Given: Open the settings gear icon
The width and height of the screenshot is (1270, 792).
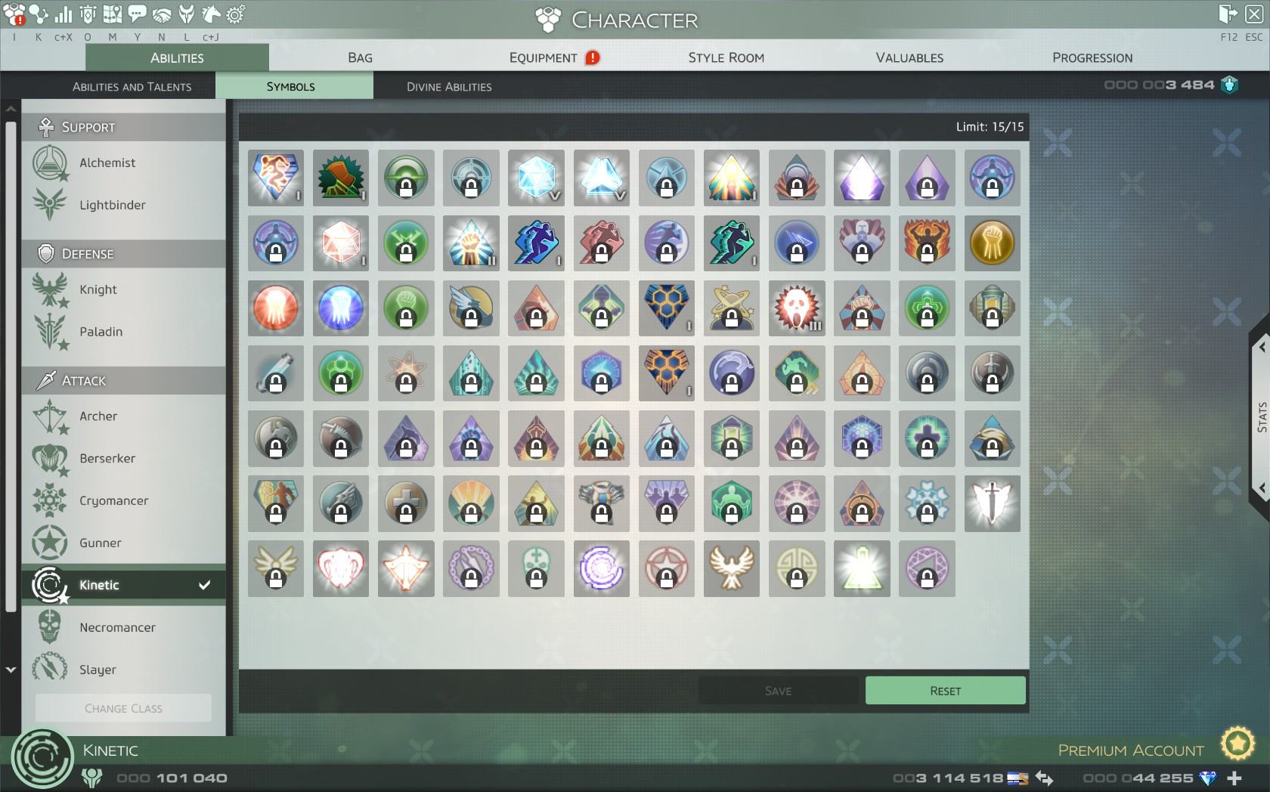Looking at the screenshot, I should click(x=236, y=14).
